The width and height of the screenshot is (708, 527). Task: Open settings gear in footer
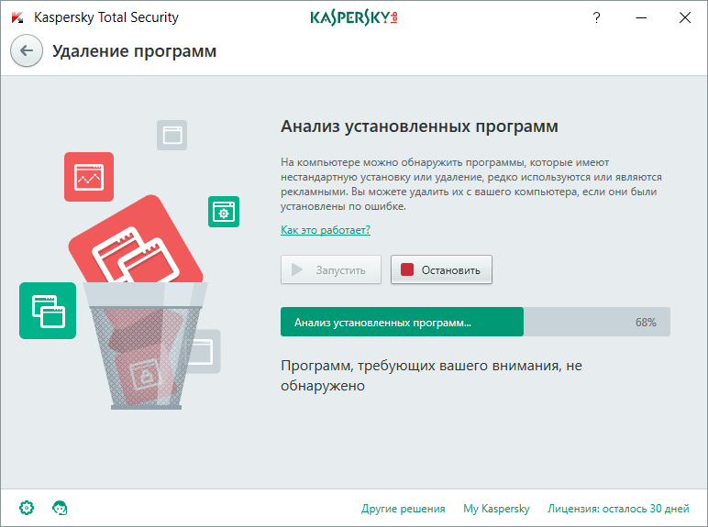coord(27,508)
